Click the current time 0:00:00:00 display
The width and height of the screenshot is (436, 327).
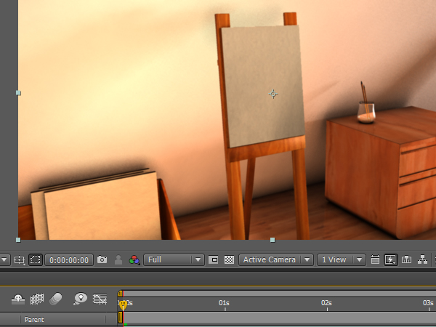tap(70, 259)
